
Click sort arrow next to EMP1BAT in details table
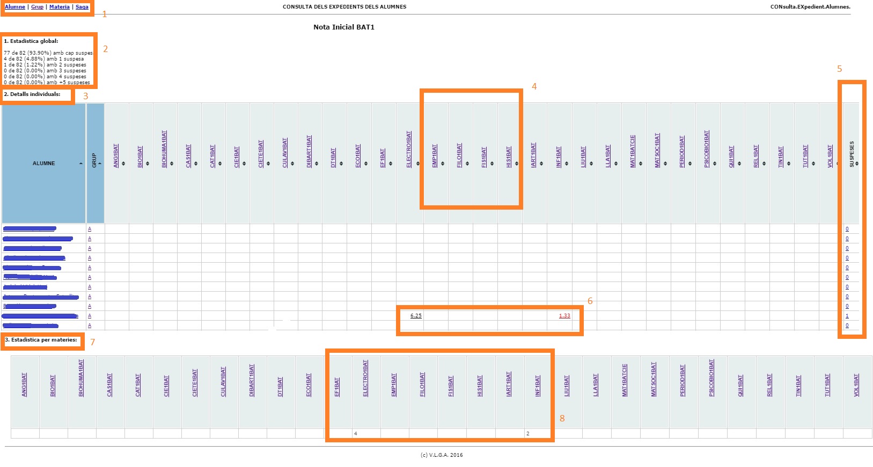[443, 164]
